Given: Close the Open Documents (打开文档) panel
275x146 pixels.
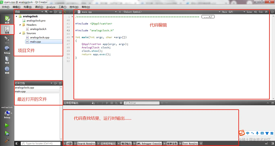Looking at the screenshot, I should [x=60, y=84].
